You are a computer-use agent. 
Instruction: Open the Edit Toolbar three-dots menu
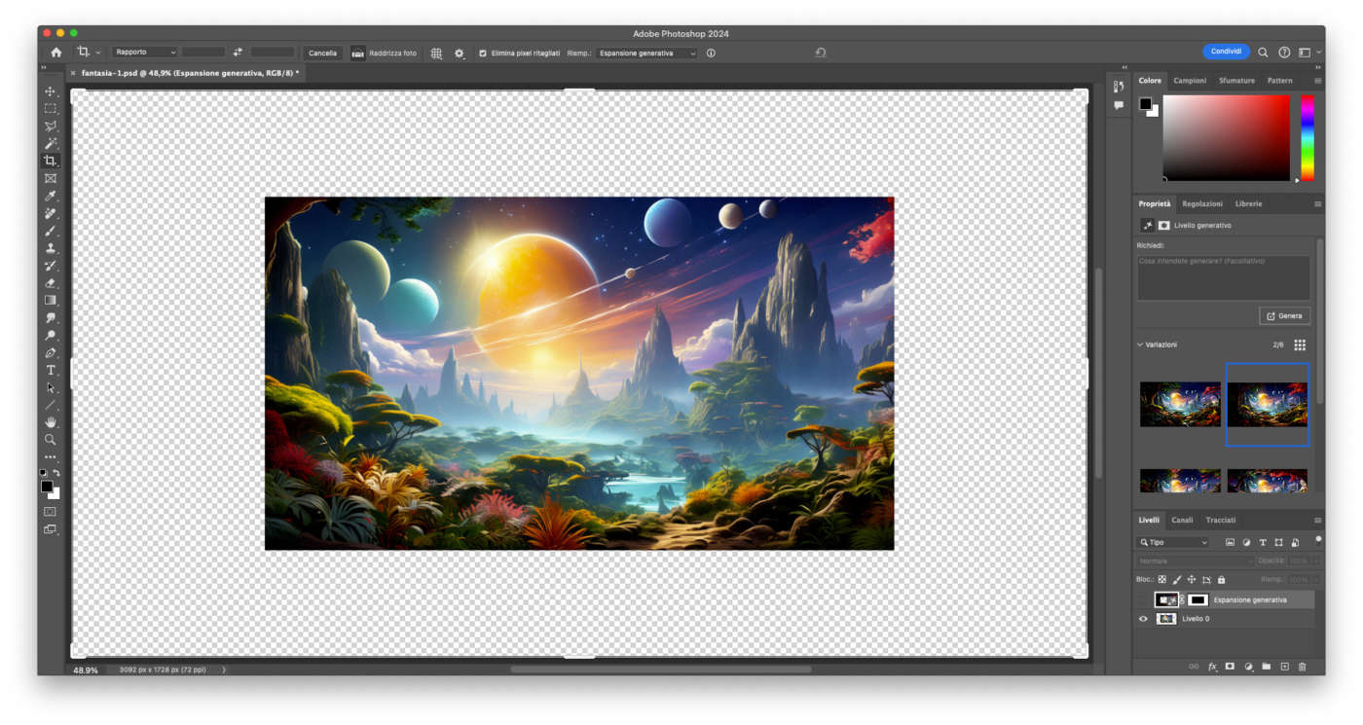[x=51, y=456]
